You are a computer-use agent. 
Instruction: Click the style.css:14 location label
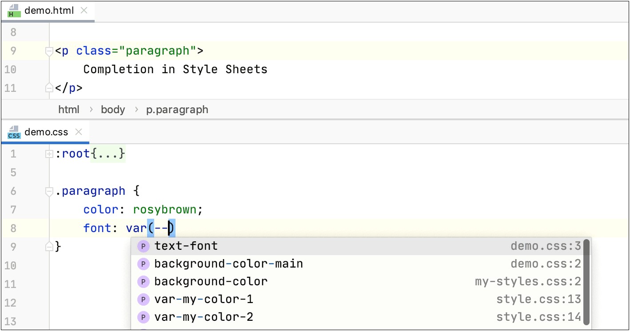pos(538,318)
